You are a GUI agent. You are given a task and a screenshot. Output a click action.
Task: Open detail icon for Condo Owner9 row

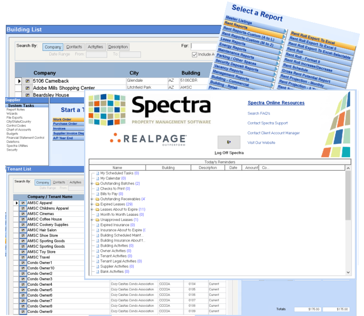pos(23,311)
